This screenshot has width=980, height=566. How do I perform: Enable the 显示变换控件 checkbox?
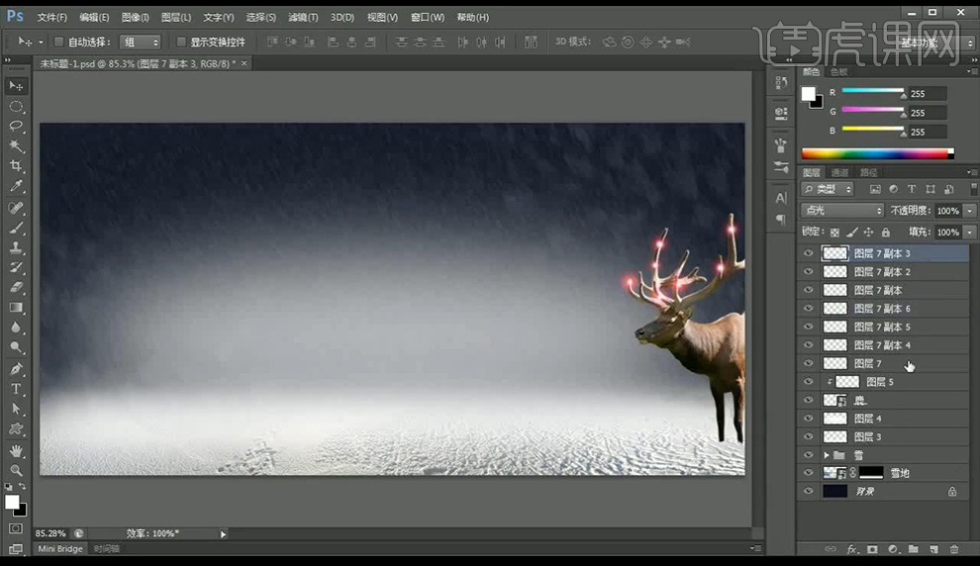[181, 42]
